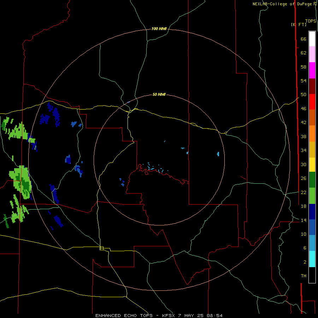Click the "42" legend value

point(304,122)
